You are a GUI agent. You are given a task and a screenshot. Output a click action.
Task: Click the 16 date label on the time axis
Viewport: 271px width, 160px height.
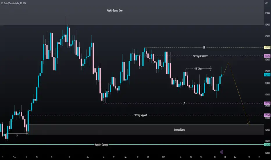point(181,157)
